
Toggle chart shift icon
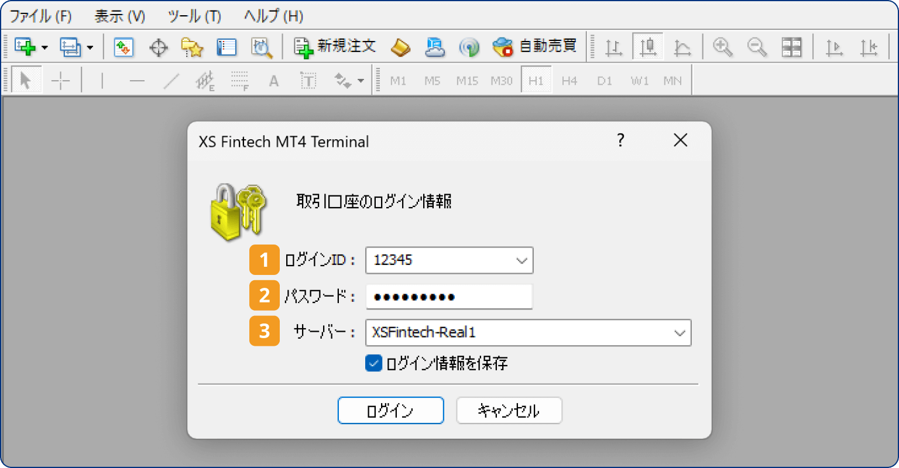click(x=869, y=47)
